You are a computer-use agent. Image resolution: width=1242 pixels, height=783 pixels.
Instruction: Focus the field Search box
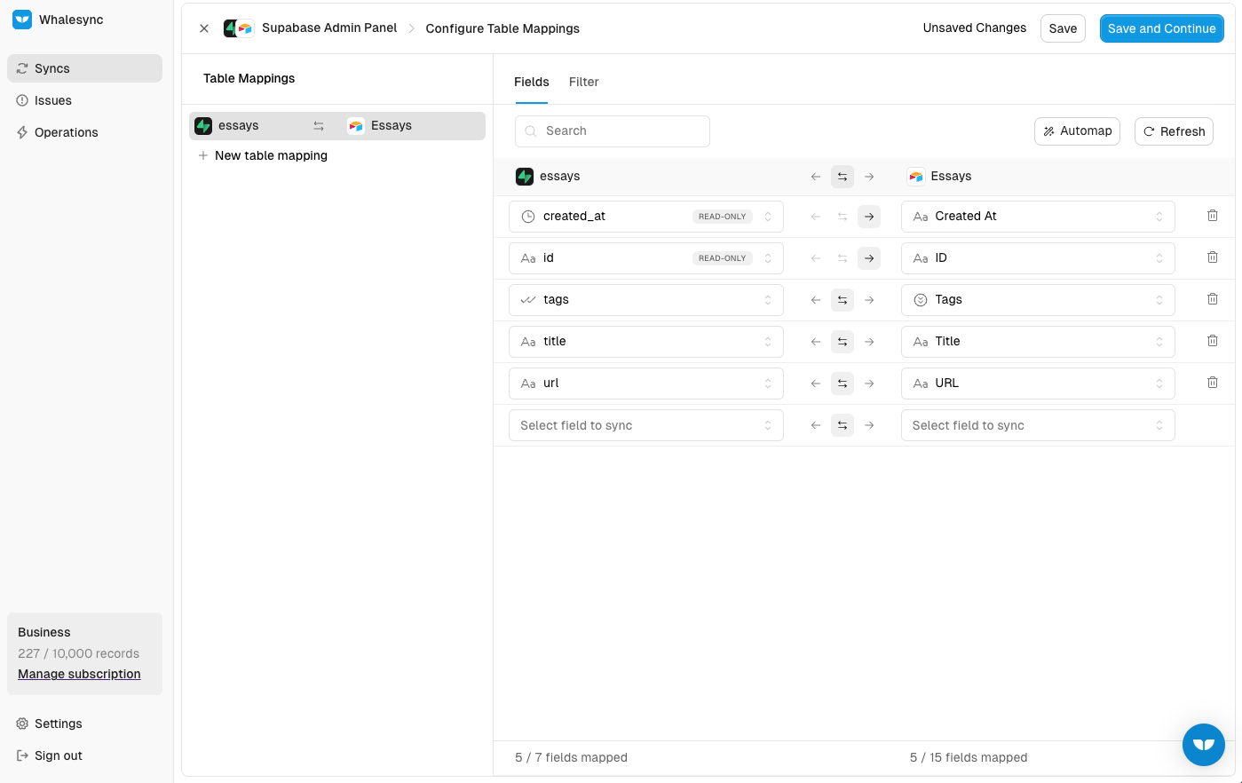[x=613, y=131]
